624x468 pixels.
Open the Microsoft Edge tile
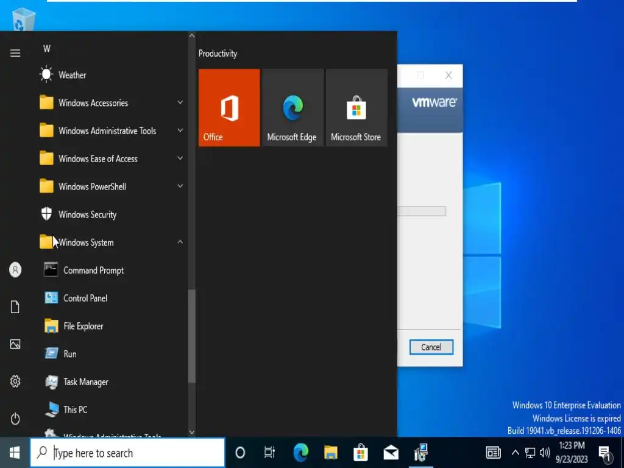pyautogui.click(x=292, y=107)
